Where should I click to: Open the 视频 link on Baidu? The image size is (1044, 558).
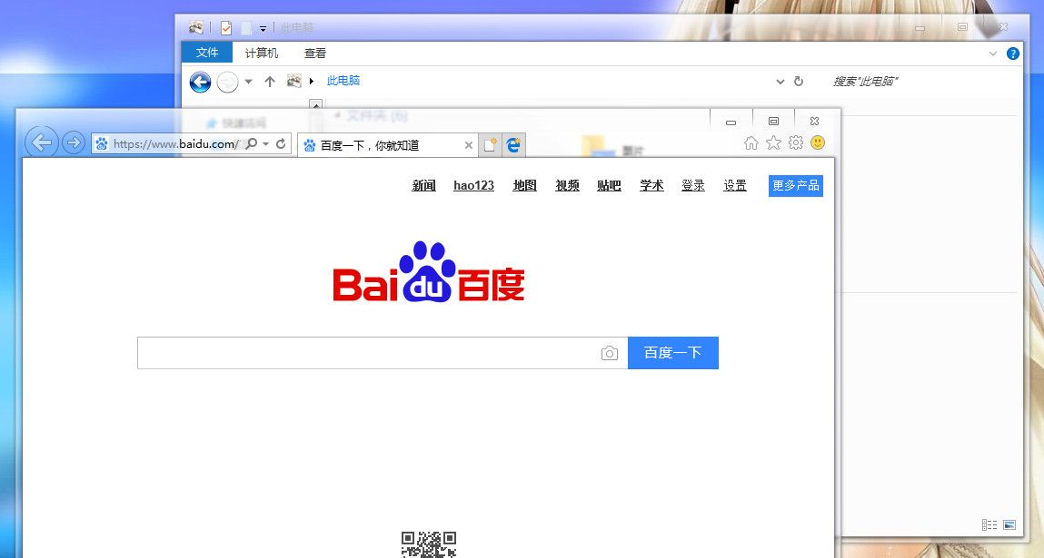[x=567, y=186]
